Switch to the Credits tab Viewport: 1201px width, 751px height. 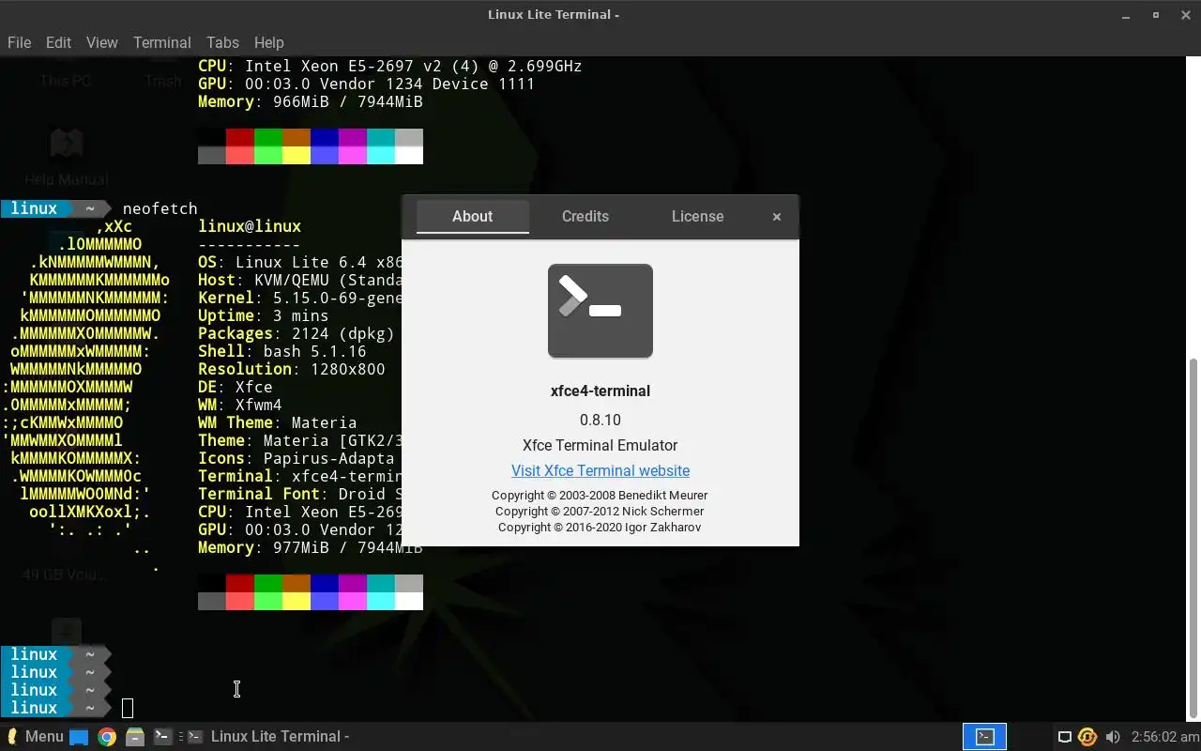click(x=585, y=216)
